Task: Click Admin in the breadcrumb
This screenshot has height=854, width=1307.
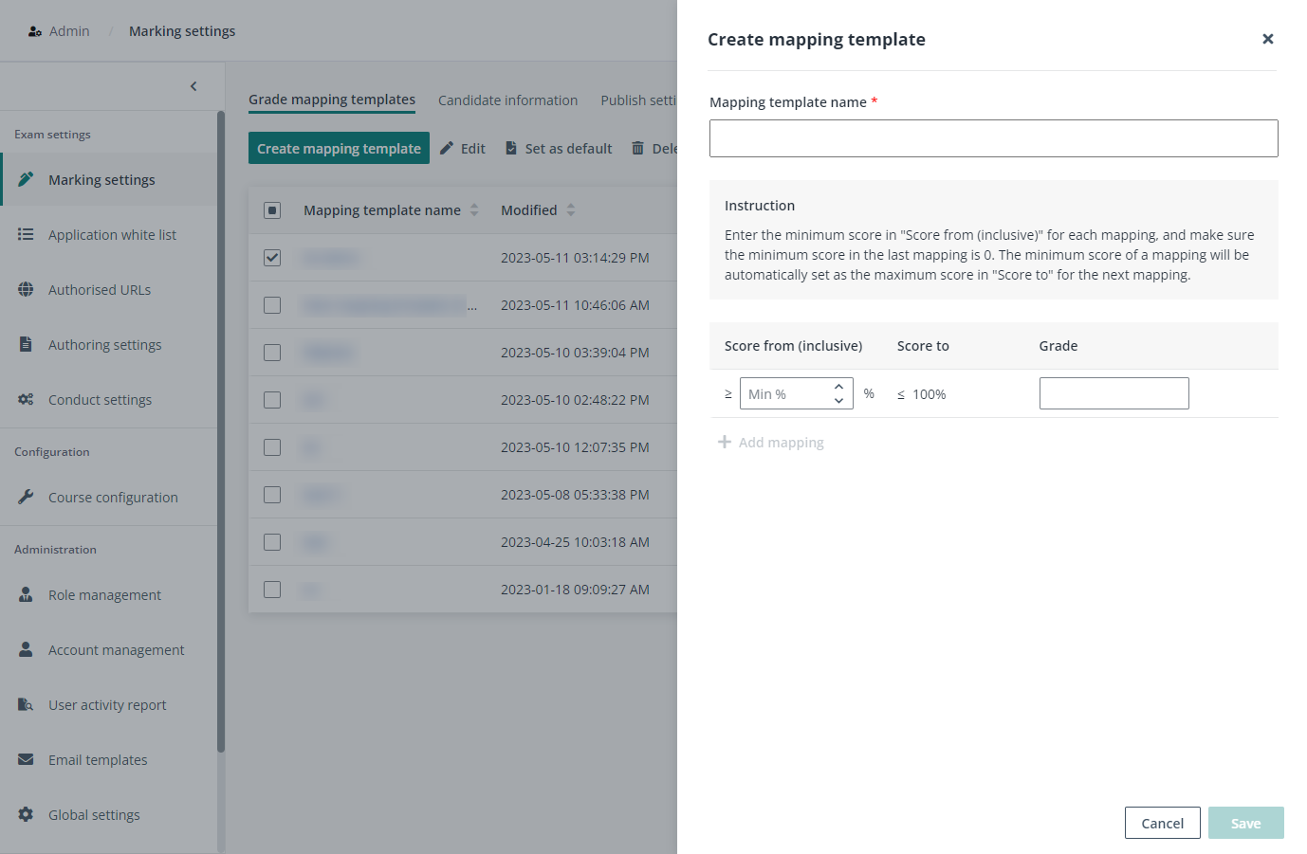Action: (x=69, y=31)
